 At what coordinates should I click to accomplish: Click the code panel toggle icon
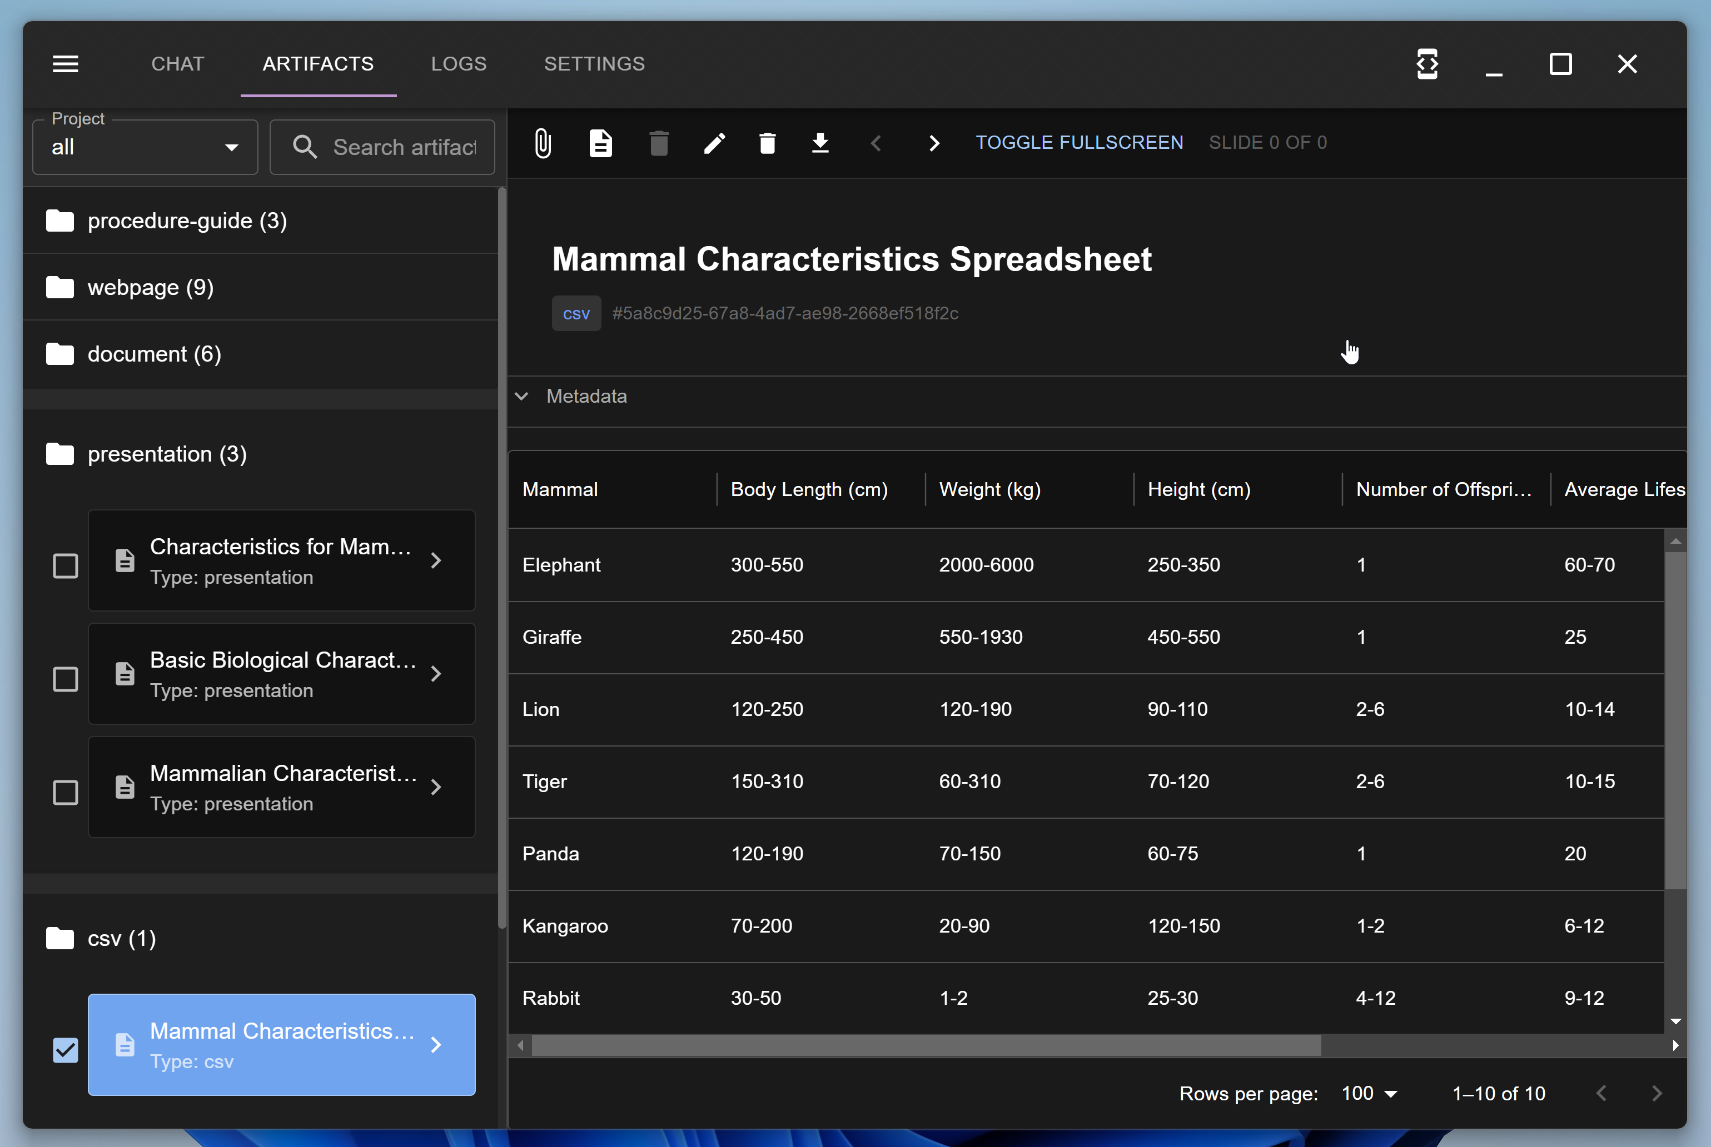pos(1427,64)
